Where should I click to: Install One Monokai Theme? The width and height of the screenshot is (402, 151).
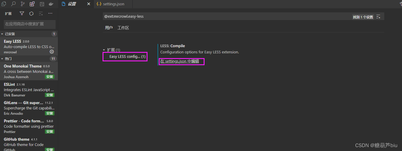tap(50, 77)
